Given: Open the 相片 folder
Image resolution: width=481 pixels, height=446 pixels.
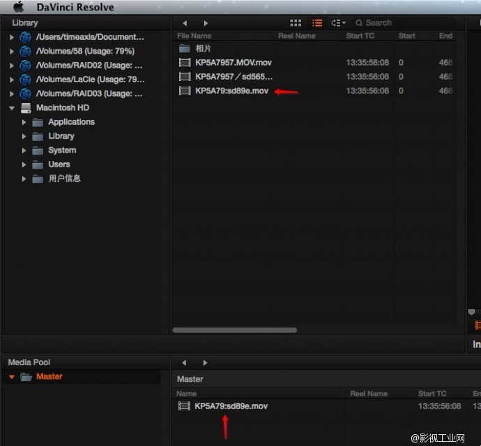Looking at the screenshot, I should (x=203, y=49).
